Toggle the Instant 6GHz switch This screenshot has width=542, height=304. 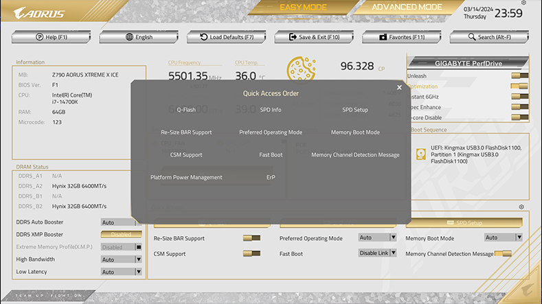coord(519,96)
